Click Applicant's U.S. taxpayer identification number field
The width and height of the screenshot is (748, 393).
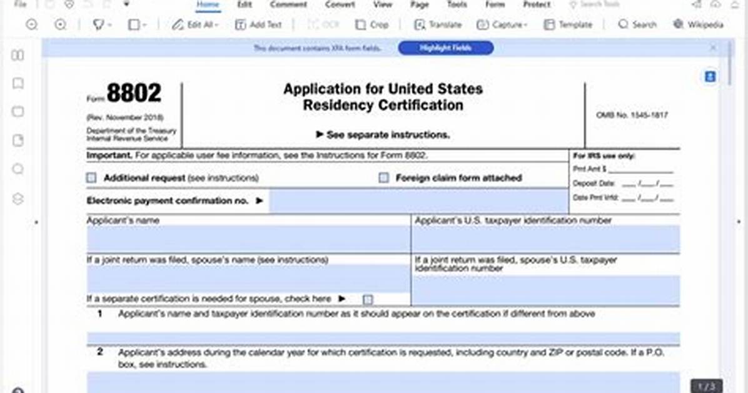[x=546, y=239]
